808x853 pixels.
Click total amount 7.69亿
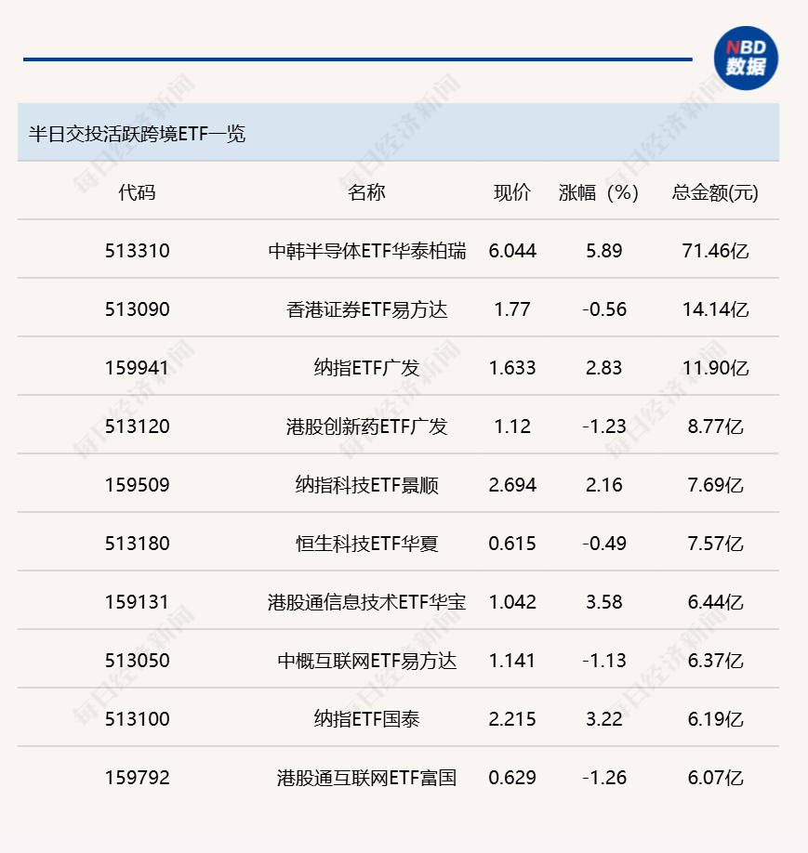point(715,485)
